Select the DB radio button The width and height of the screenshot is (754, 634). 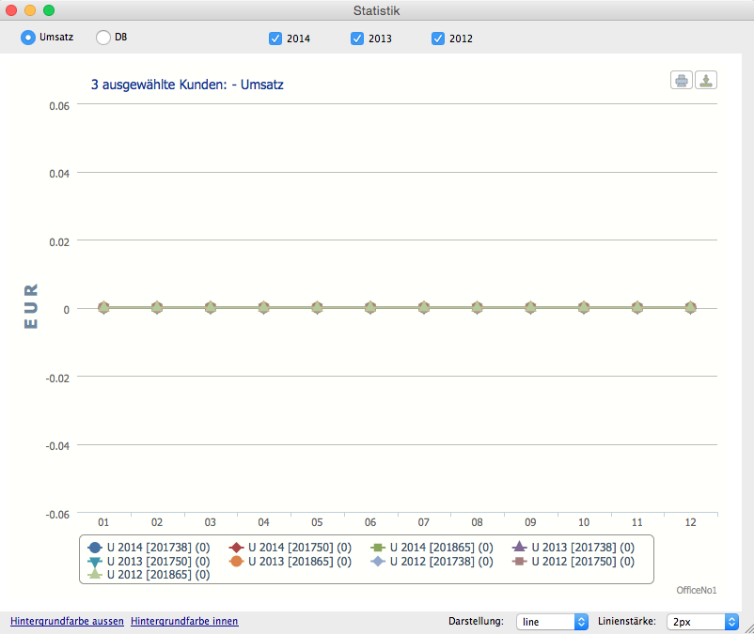pyautogui.click(x=102, y=38)
